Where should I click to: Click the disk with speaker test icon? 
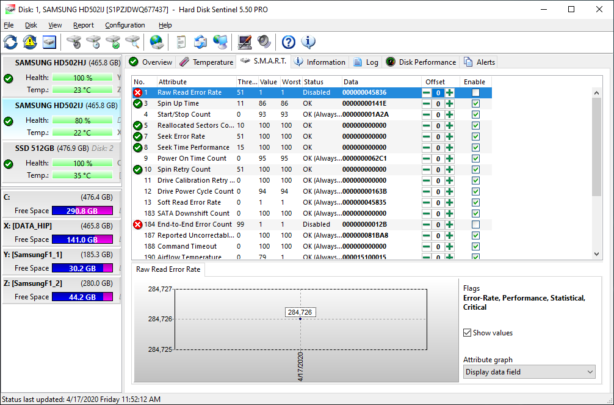[74, 42]
